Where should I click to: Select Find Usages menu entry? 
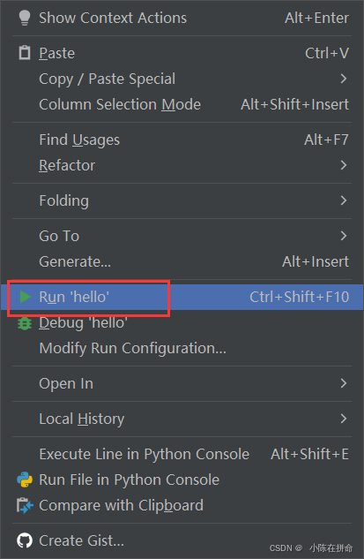coord(182,140)
